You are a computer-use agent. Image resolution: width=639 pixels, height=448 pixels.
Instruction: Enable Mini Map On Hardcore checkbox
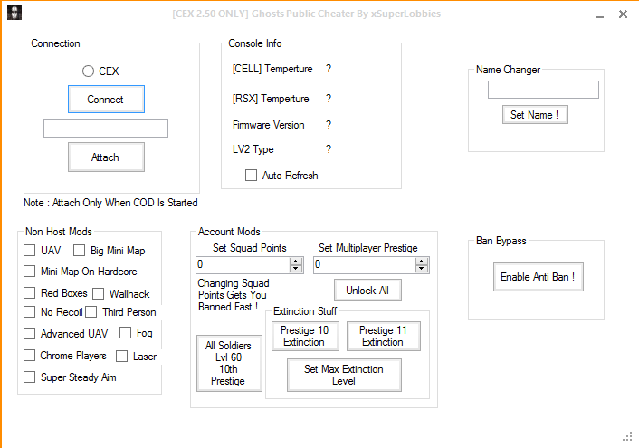point(29,272)
